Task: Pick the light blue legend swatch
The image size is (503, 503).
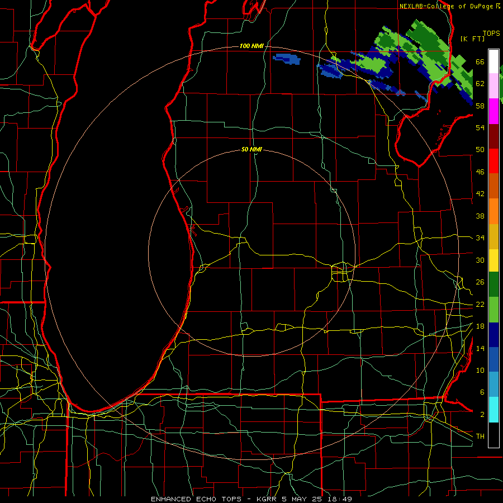Action: coord(493,385)
